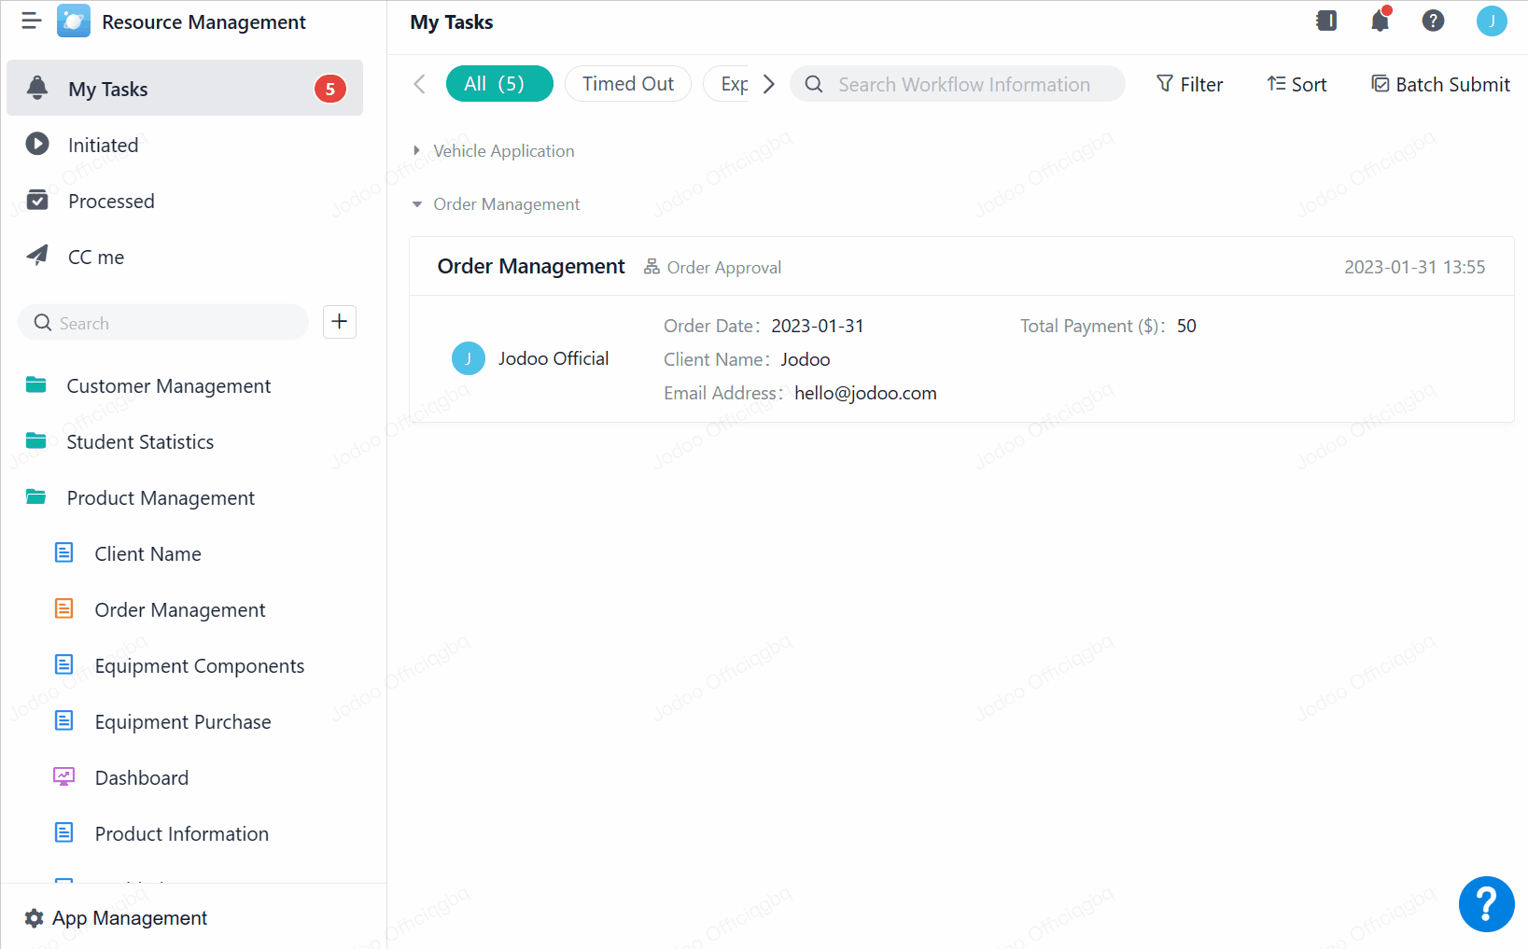Select the All (5) tab
Screen dimensions: 1528x949
[x=498, y=84]
